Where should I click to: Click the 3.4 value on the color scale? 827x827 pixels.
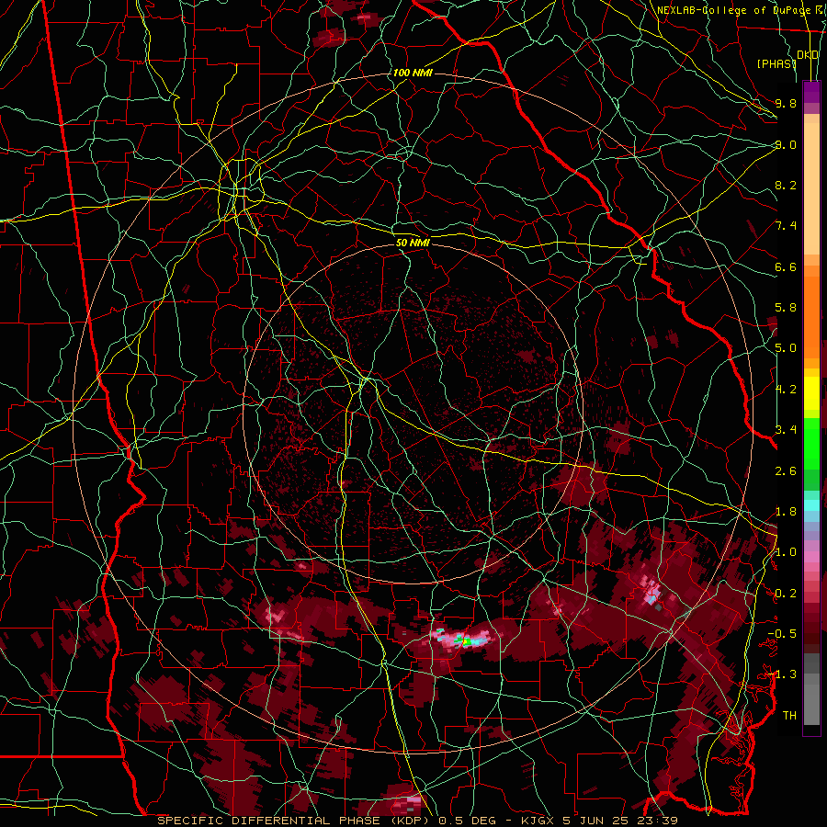[x=786, y=430]
